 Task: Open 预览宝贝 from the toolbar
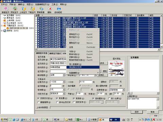[15, 10]
